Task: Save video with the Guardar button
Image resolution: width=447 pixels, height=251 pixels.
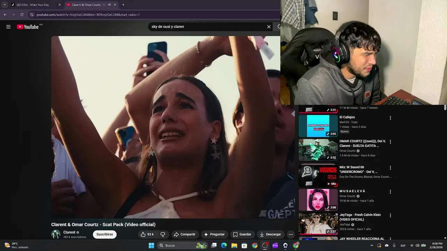Action: (242, 234)
